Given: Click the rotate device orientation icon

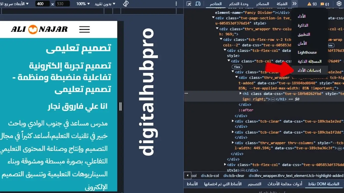Looking at the screenshot, I should pos(126,4).
